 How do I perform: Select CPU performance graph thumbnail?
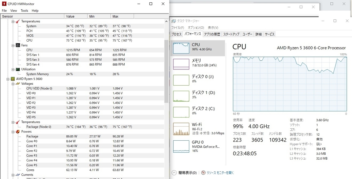[x=181, y=48]
